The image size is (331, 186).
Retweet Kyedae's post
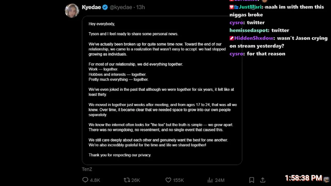coord(127,180)
